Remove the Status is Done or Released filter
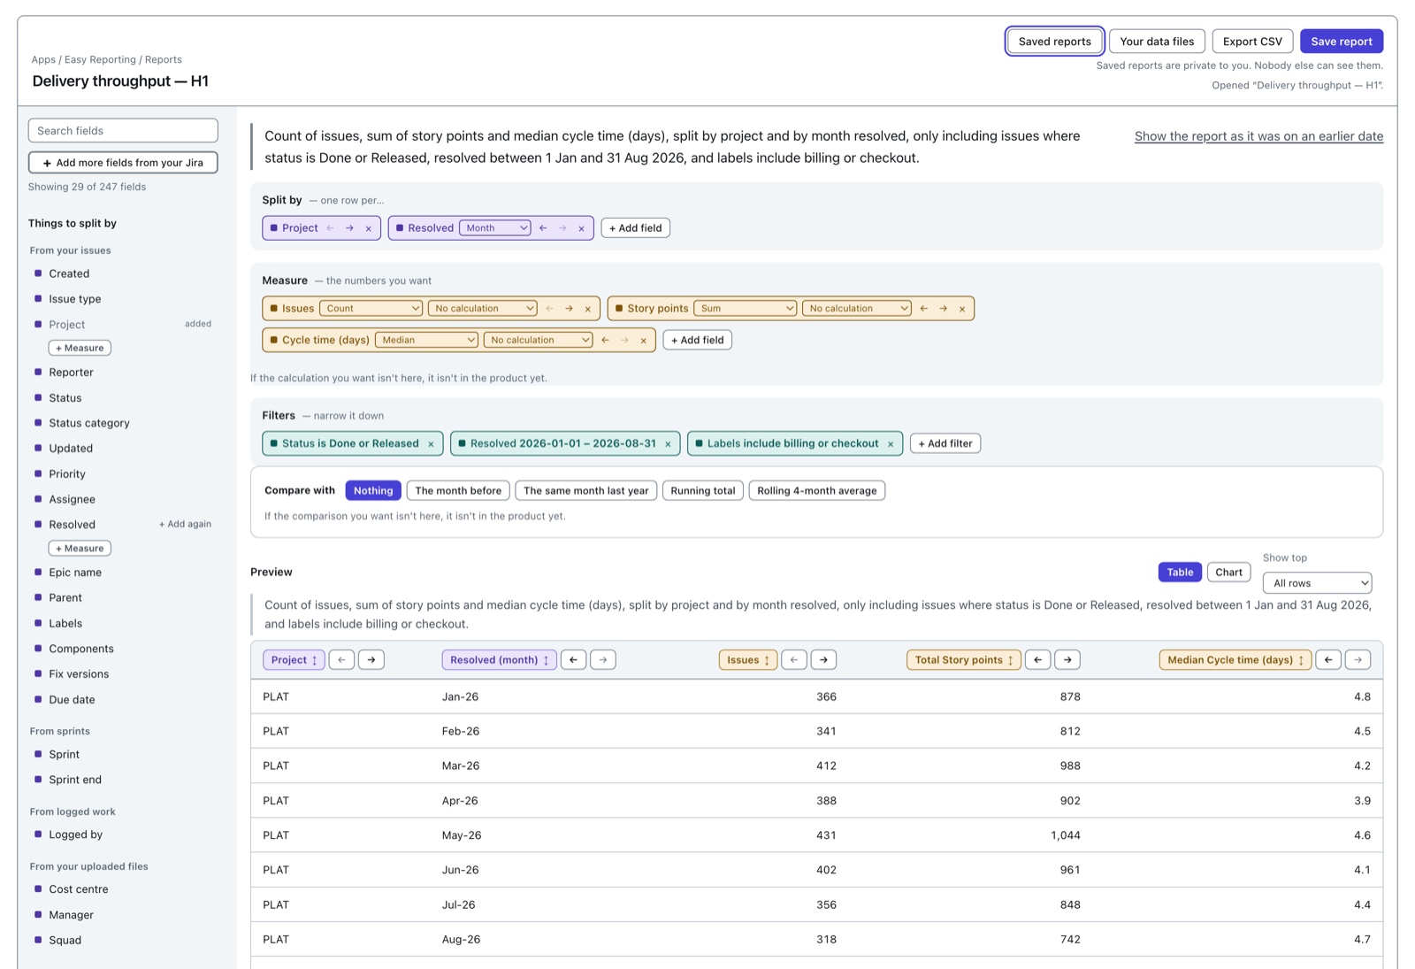This screenshot has height=969, width=1415. (x=431, y=444)
